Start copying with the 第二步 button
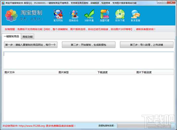This screenshot has height=130, width=177. pos(88,45)
